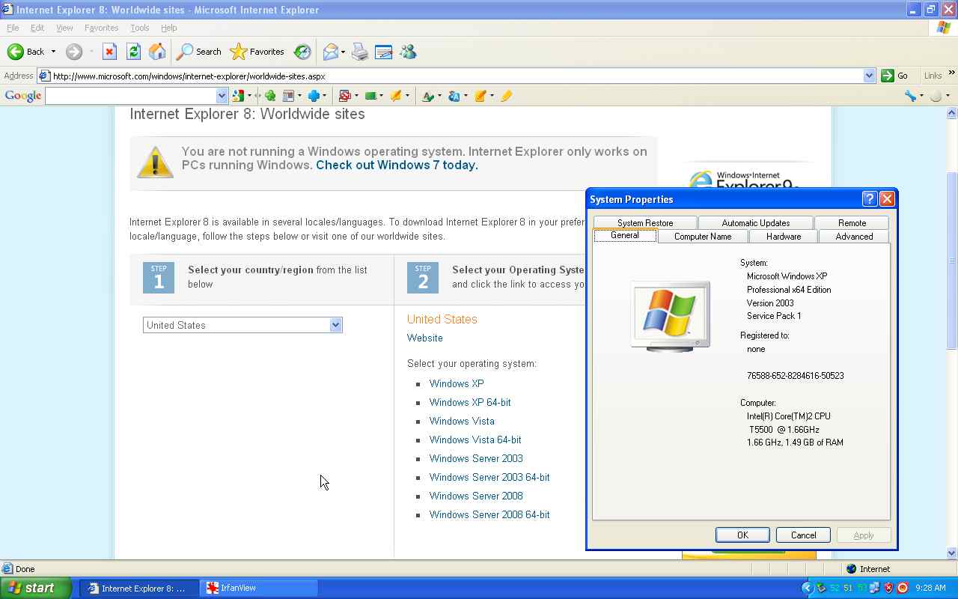Image resolution: width=958 pixels, height=599 pixels.
Task: Click the Mail envelope icon
Action: 330,52
